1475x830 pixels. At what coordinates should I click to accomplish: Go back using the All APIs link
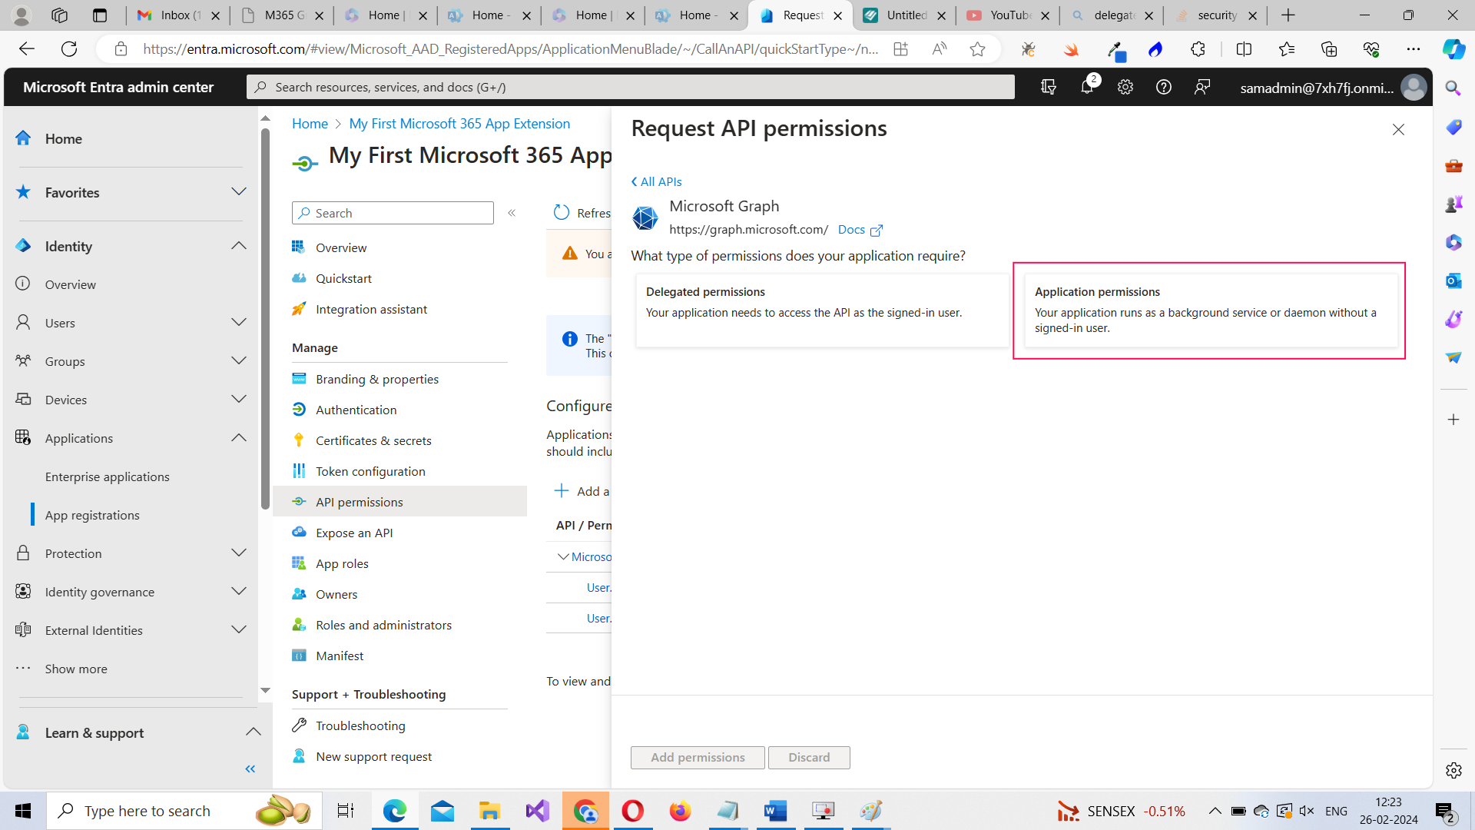(656, 181)
